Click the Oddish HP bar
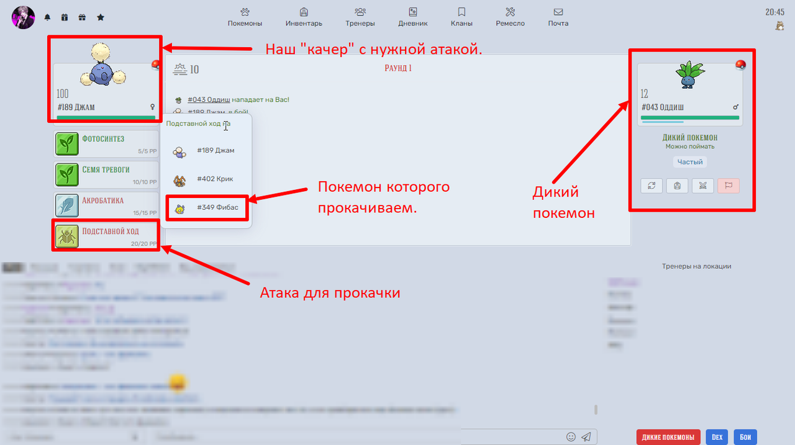The height and width of the screenshot is (445, 795). coord(690,117)
